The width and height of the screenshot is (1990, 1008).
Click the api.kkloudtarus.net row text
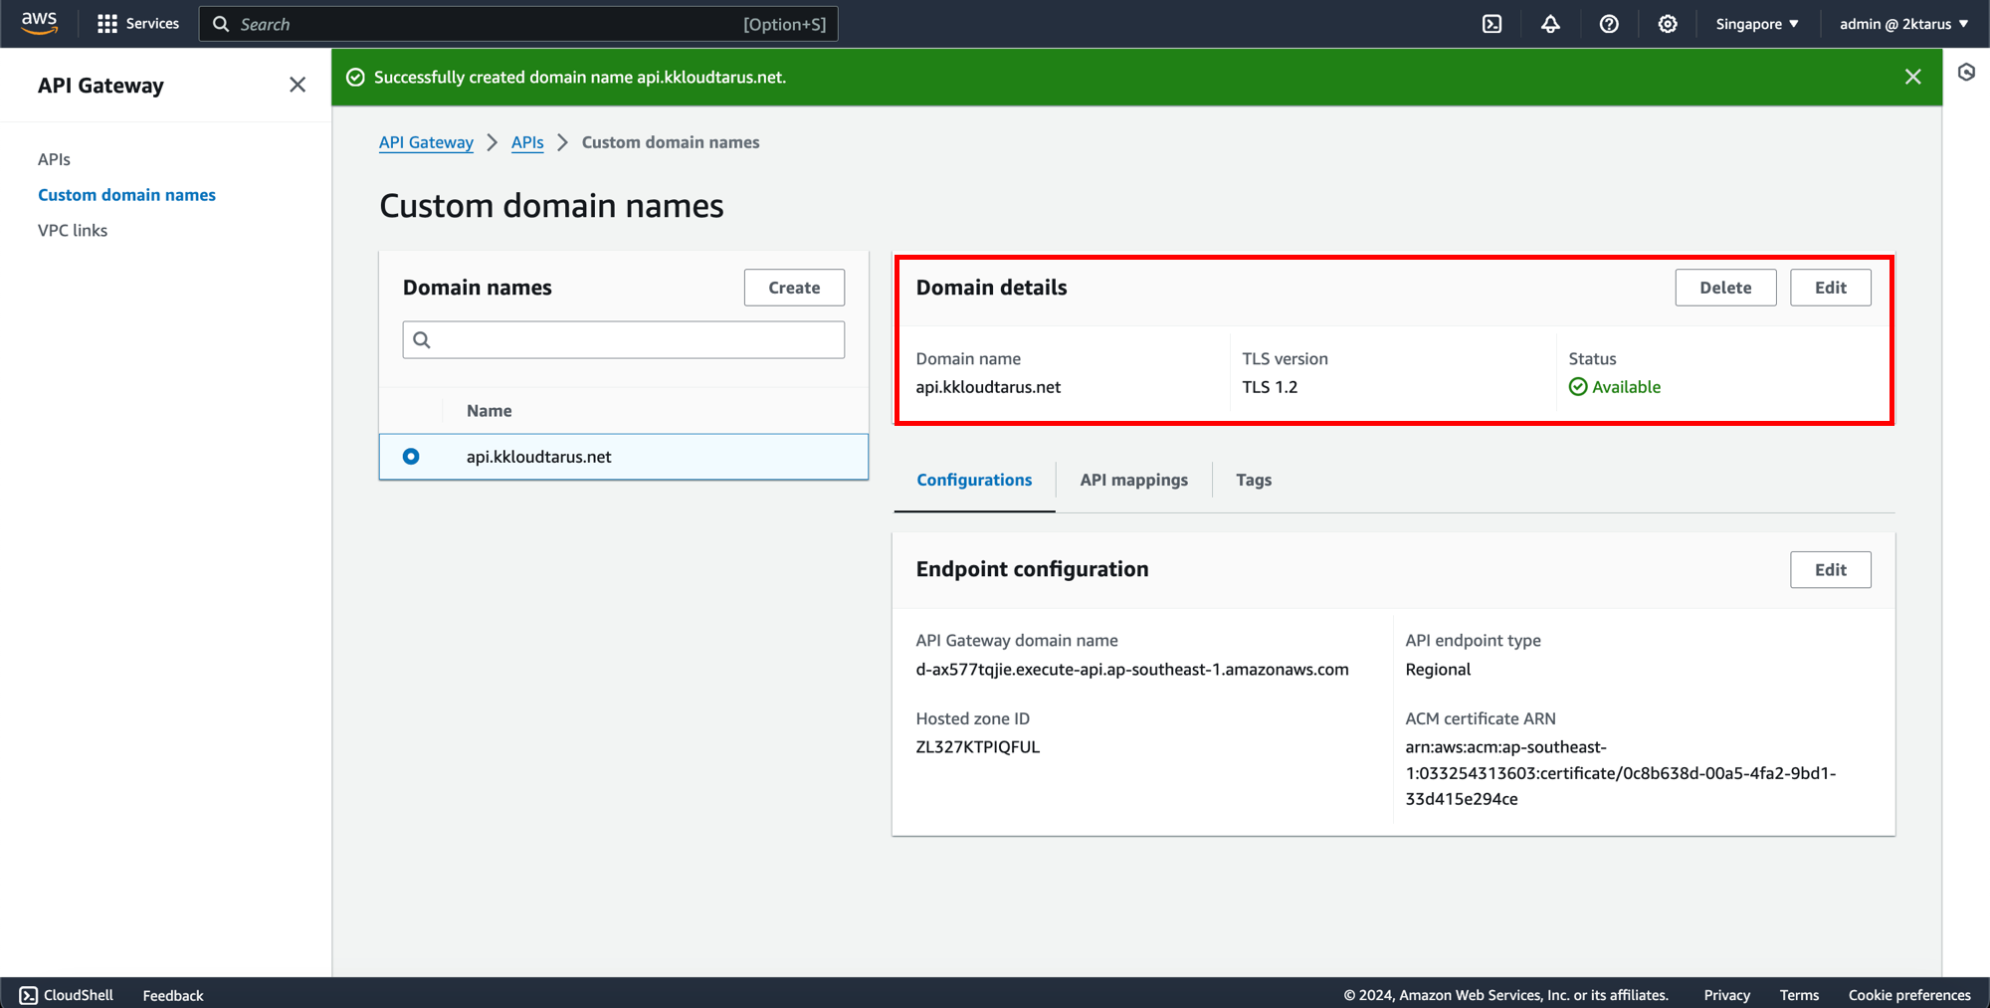coord(538,457)
